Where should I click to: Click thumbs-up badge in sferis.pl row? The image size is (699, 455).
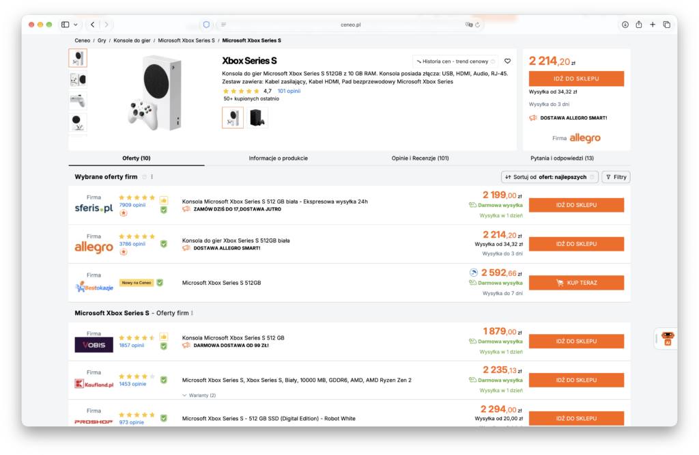(164, 200)
